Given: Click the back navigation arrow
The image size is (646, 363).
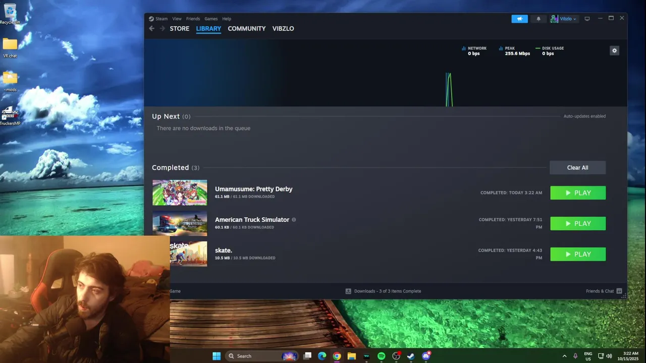Looking at the screenshot, I should pos(151,29).
